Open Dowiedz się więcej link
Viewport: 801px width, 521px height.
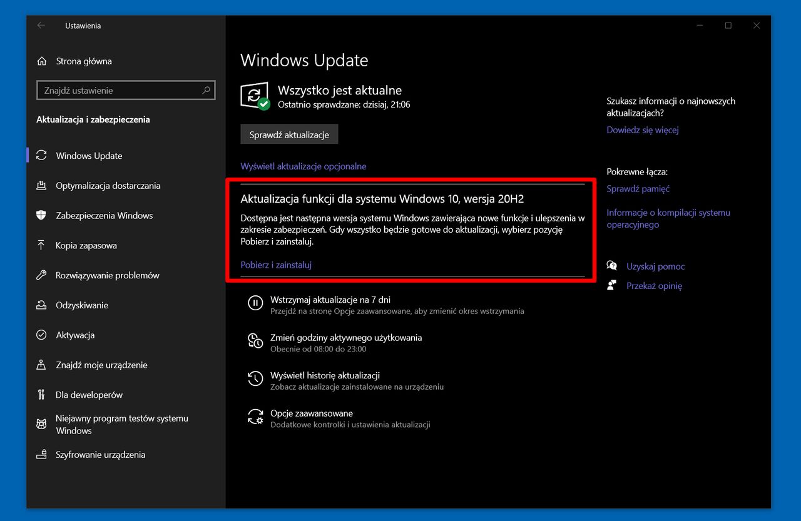pyautogui.click(x=643, y=130)
